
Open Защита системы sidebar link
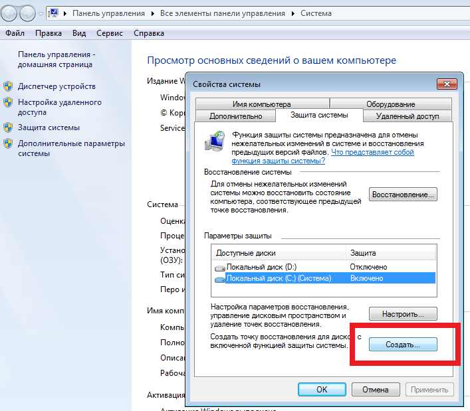pos(49,127)
